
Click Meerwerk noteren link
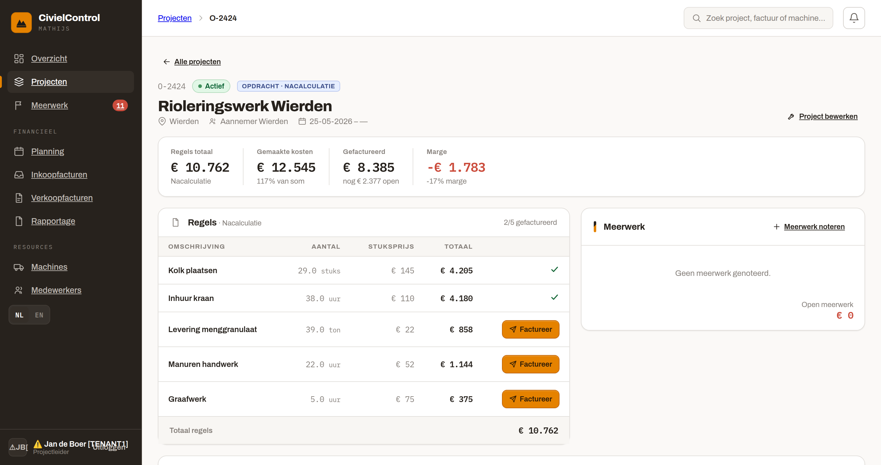coord(814,227)
